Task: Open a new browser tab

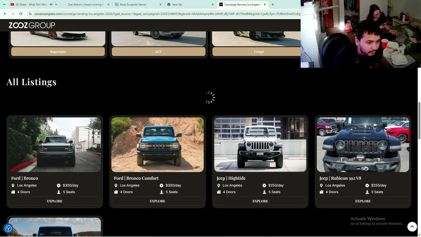Action: pyautogui.click(x=273, y=5)
